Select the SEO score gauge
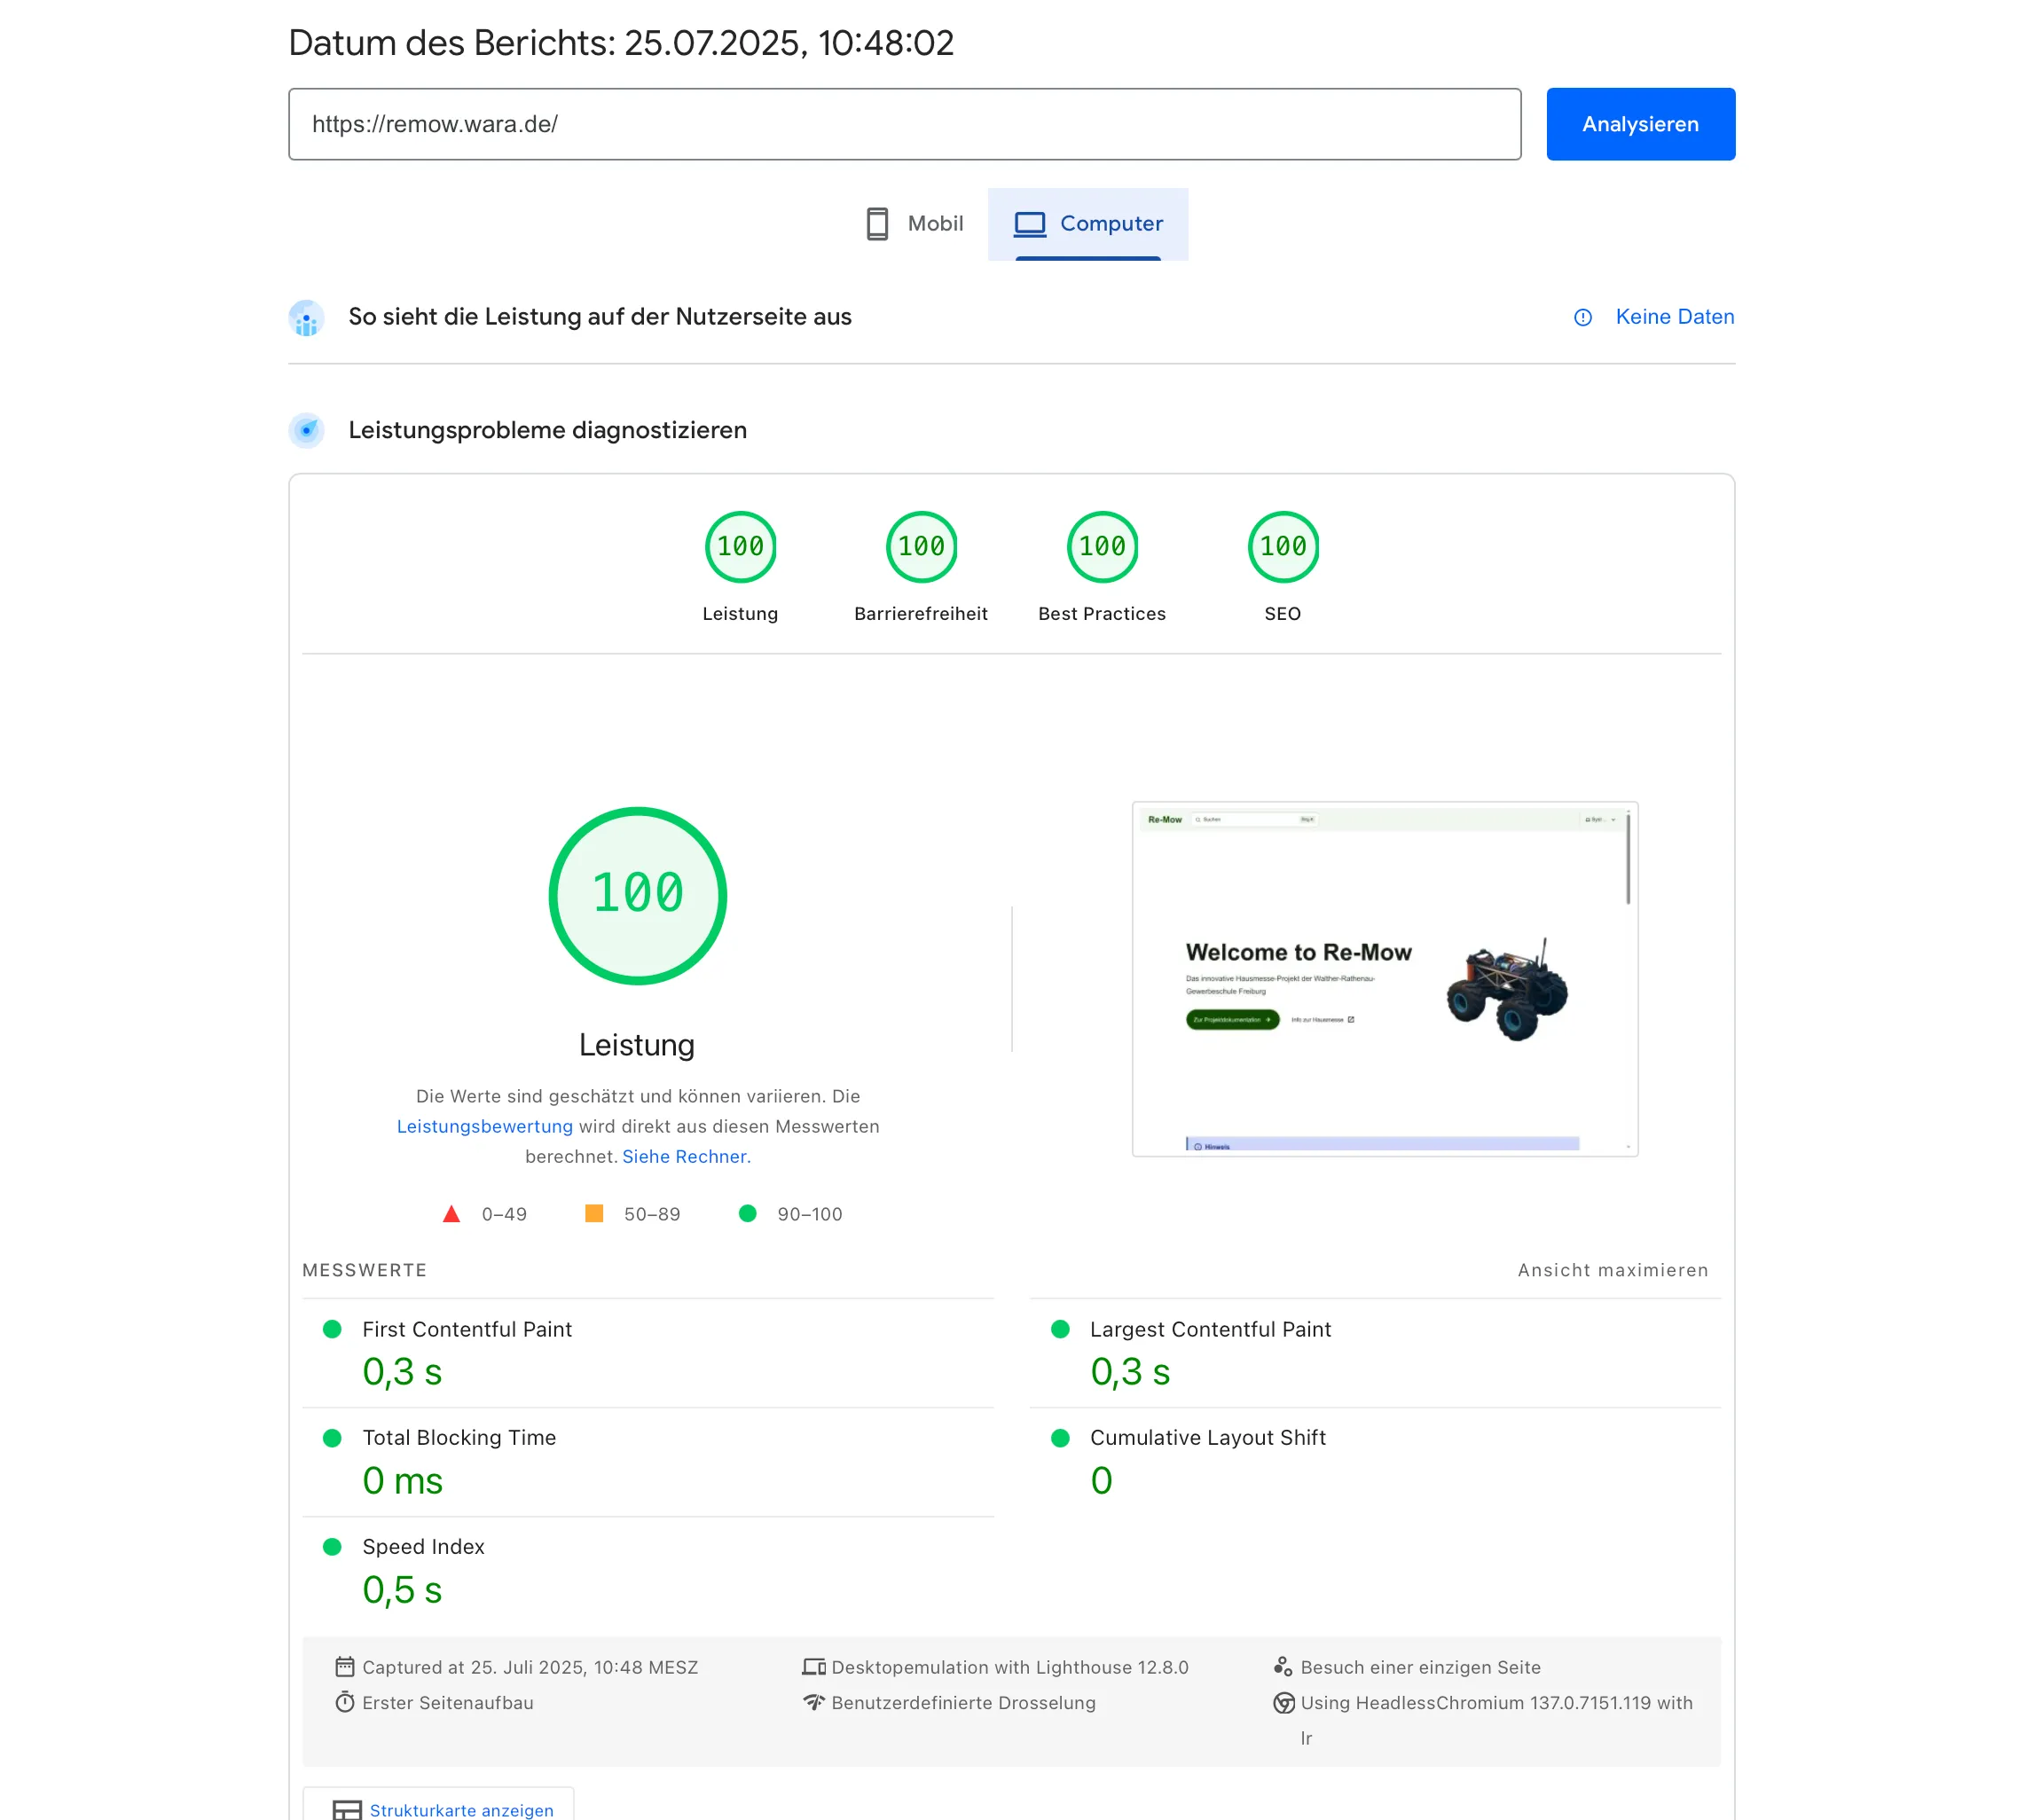 (1282, 547)
